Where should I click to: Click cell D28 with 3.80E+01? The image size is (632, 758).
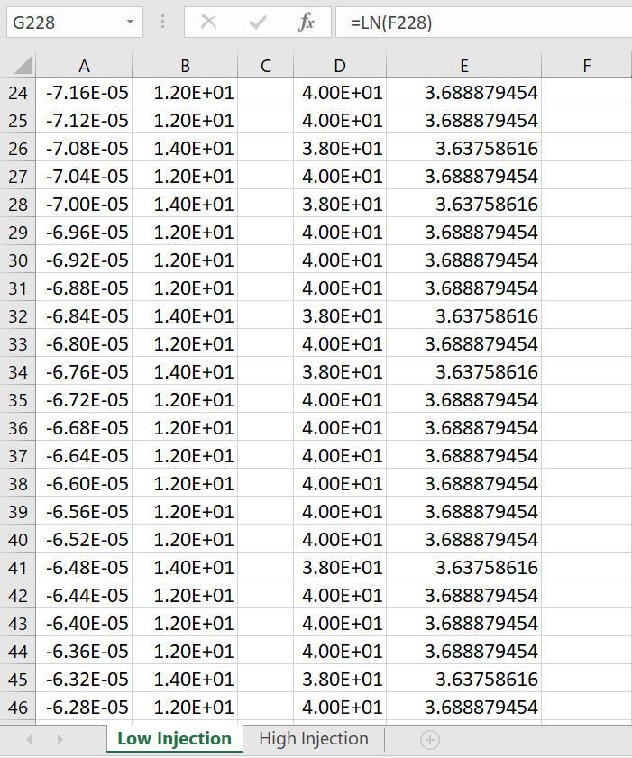pyautogui.click(x=340, y=204)
